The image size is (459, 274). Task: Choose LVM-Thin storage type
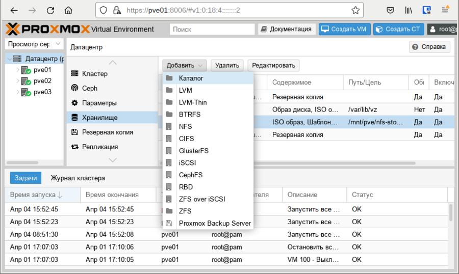click(208, 102)
